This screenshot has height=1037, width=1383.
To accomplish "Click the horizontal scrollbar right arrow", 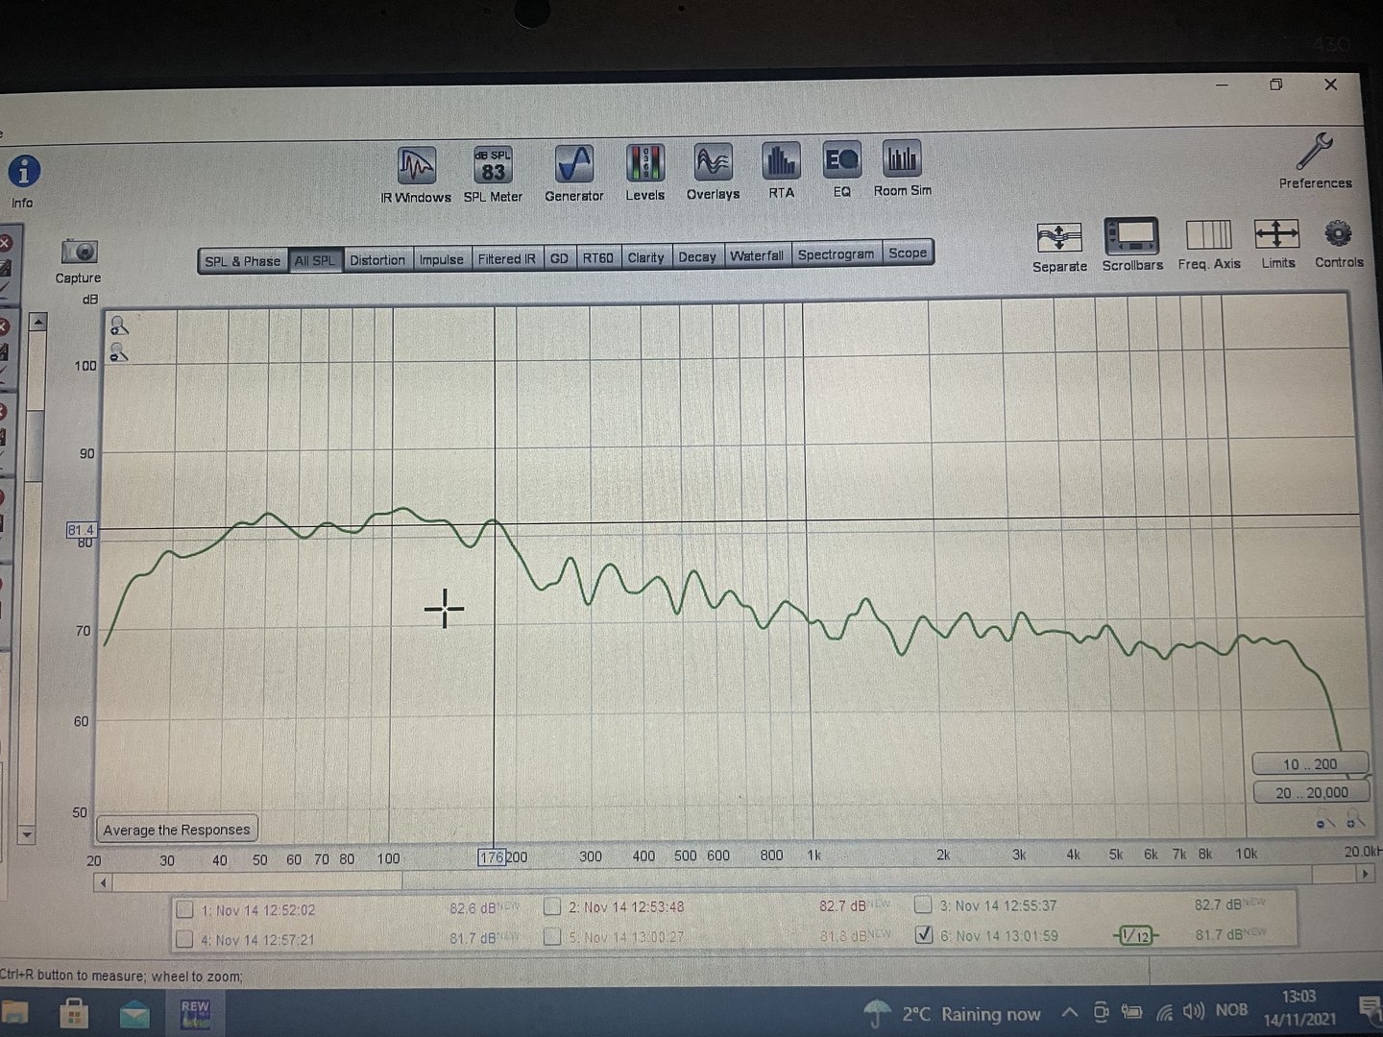I will pyautogui.click(x=1364, y=875).
